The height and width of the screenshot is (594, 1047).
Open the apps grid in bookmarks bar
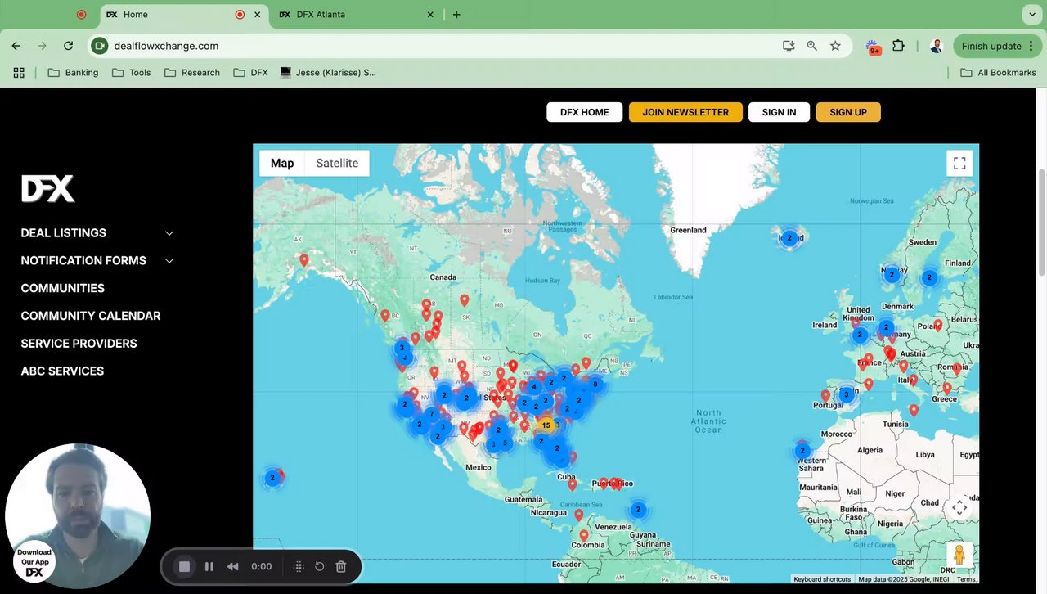(x=19, y=73)
